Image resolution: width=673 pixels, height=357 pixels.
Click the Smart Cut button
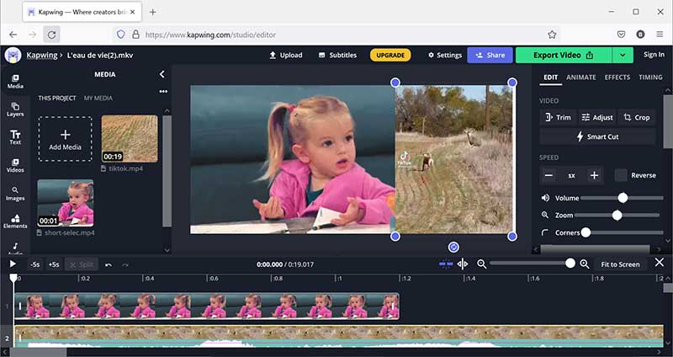point(597,136)
